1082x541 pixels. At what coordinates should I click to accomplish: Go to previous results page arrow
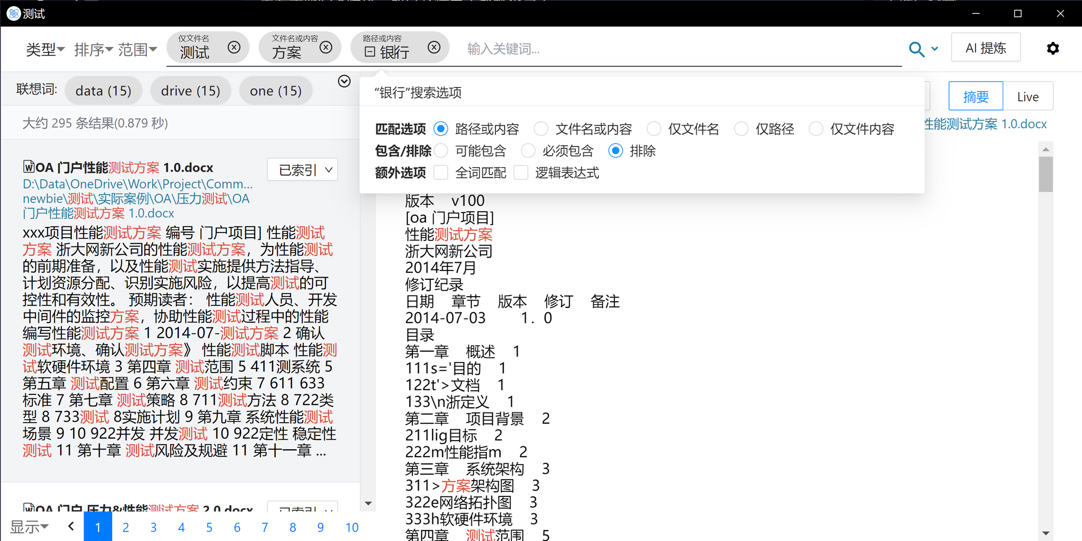[71, 527]
